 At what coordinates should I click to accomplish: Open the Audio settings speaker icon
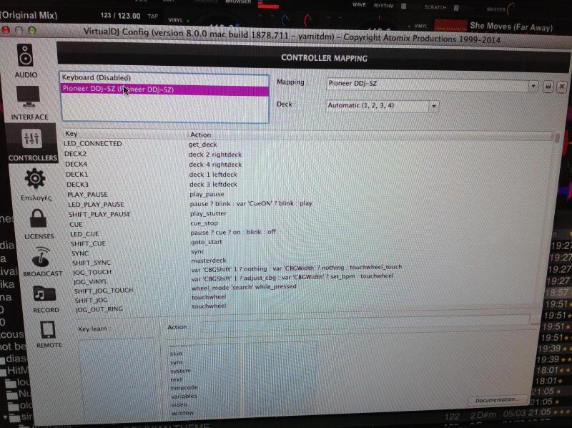25,56
